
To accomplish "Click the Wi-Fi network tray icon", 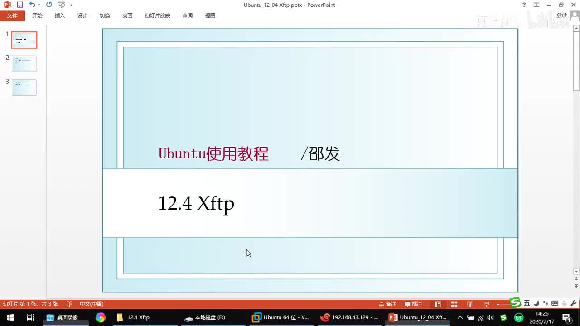I will click(481, 317).
